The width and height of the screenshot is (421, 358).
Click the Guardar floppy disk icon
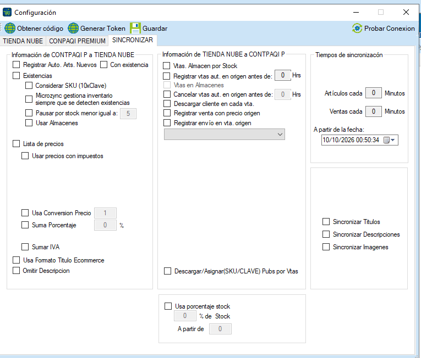135,28
